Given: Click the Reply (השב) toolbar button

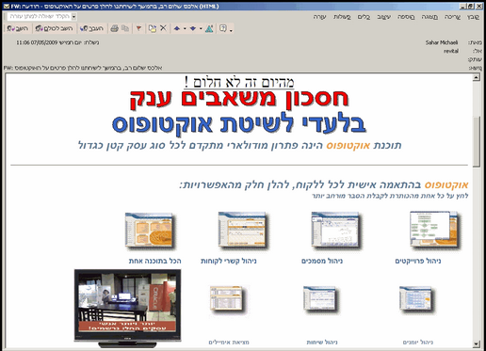Looking at the screenshot, I should [18, 28].
